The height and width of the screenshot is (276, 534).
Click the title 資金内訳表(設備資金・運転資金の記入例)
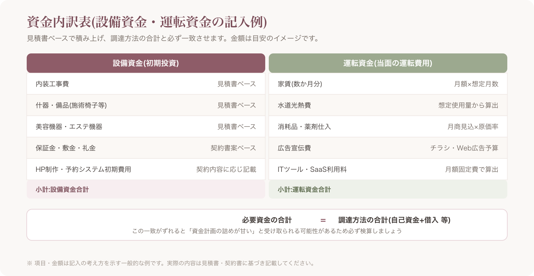pos(147,22)
